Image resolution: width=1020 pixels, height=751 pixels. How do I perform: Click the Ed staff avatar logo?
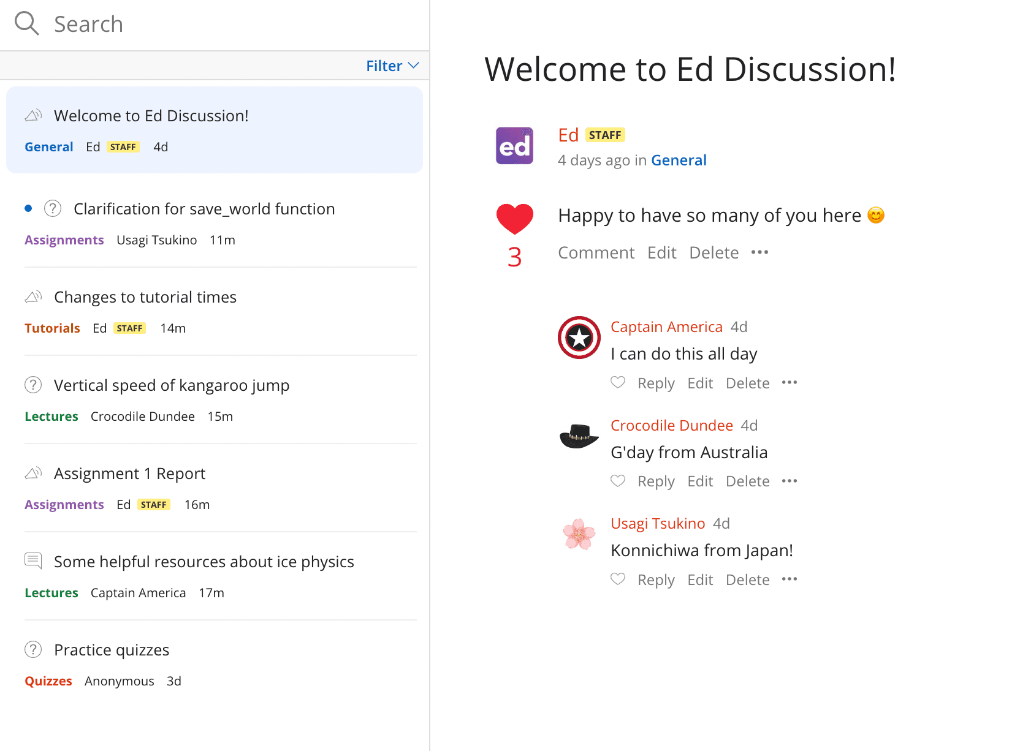[x=514, y=146]
